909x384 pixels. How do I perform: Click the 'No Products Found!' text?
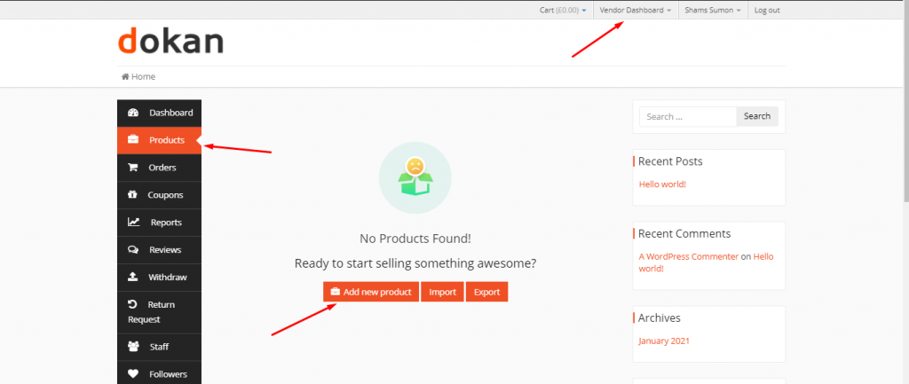415,239
